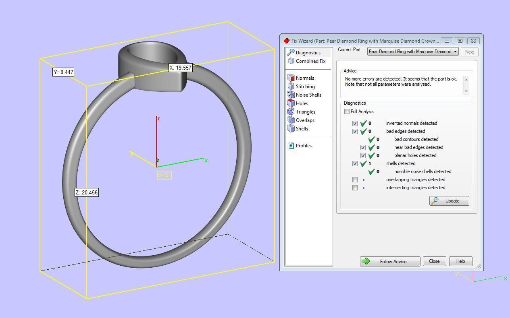Open the Stitching repair icon
This screenshot has height=318, width=510.
click(291, 86)
